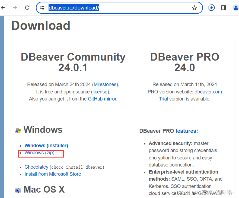
Task: Open the dbeaver.com PRO website link
Action: 208,92
